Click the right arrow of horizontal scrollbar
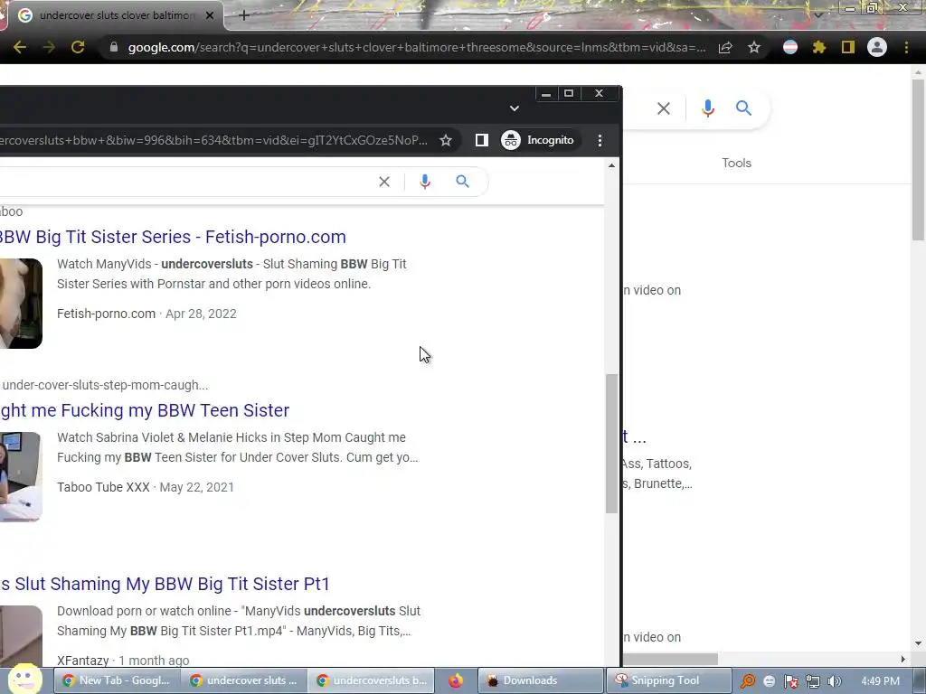Viewport: 926px width, 694px height. coord(903,659)
